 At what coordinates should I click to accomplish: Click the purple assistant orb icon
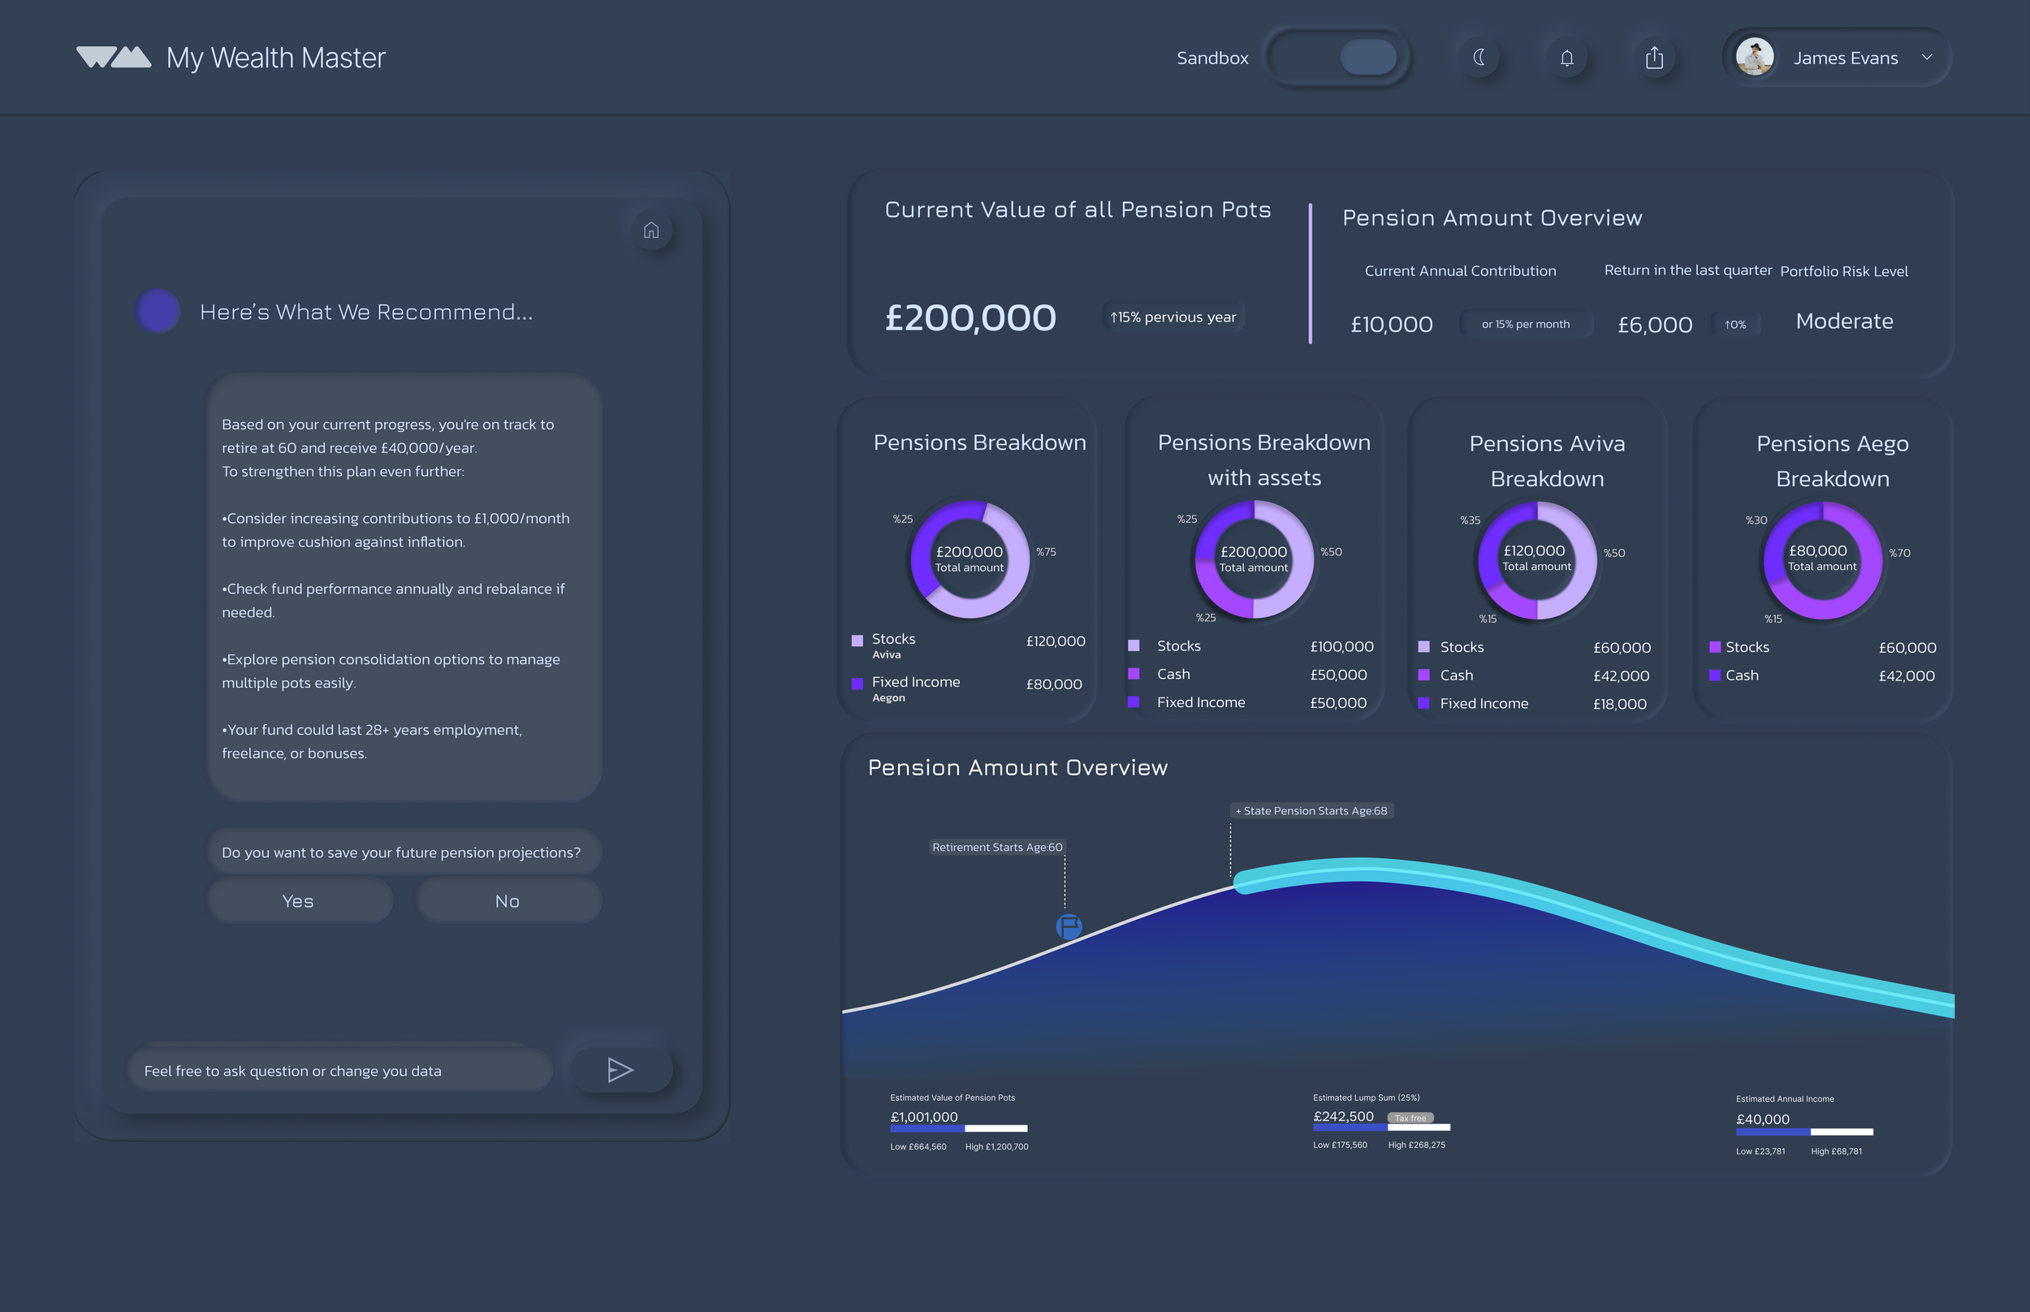[158, 311]
